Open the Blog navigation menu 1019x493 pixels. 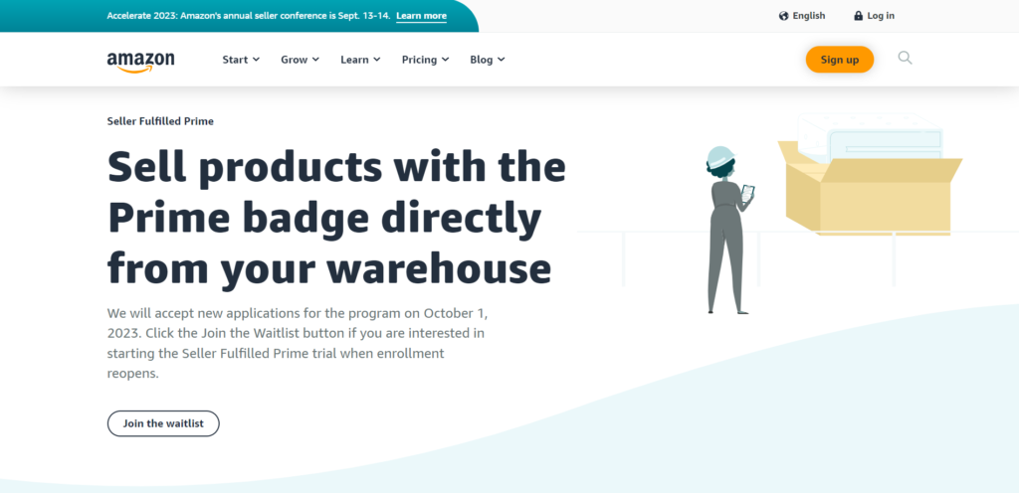coord(488,59)
